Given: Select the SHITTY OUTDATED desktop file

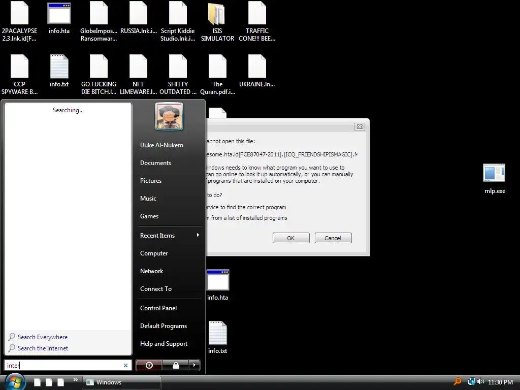Looking at the screenshot, I should click(x=178, y=75).
